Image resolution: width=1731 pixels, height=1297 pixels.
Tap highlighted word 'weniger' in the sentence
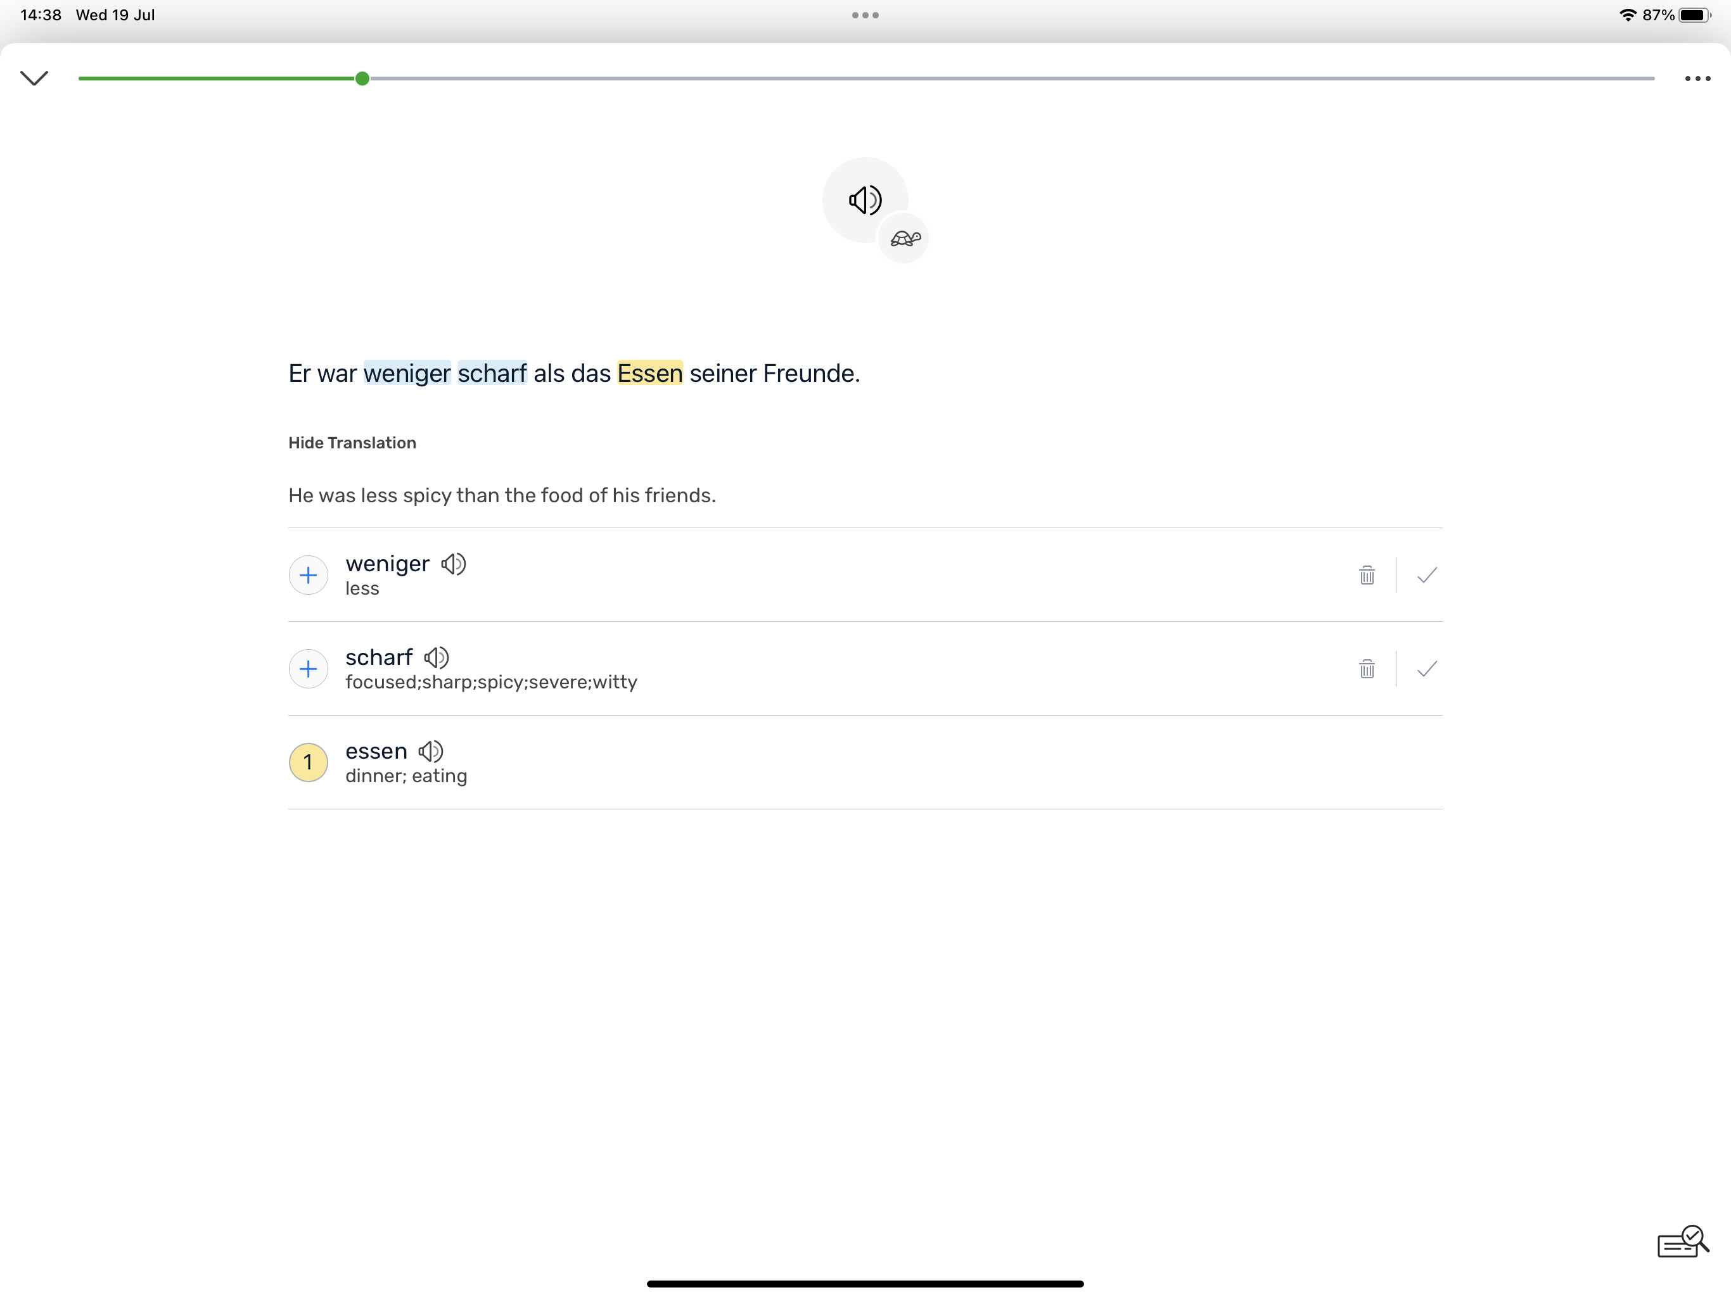pos(407,374)
